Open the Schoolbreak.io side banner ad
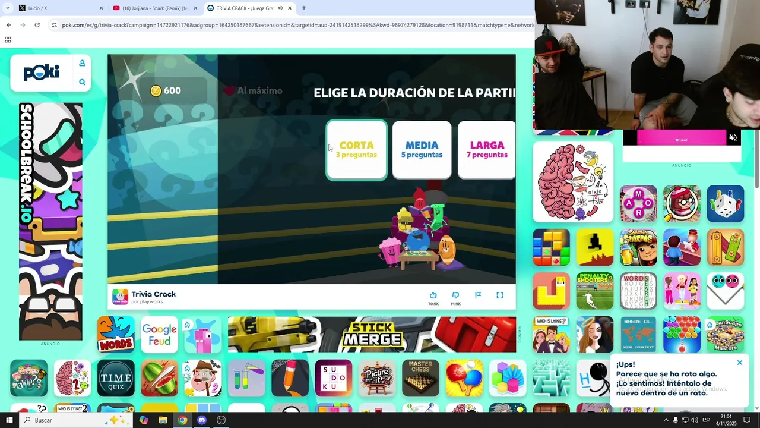The image size is (760, 428). point(50,221)
